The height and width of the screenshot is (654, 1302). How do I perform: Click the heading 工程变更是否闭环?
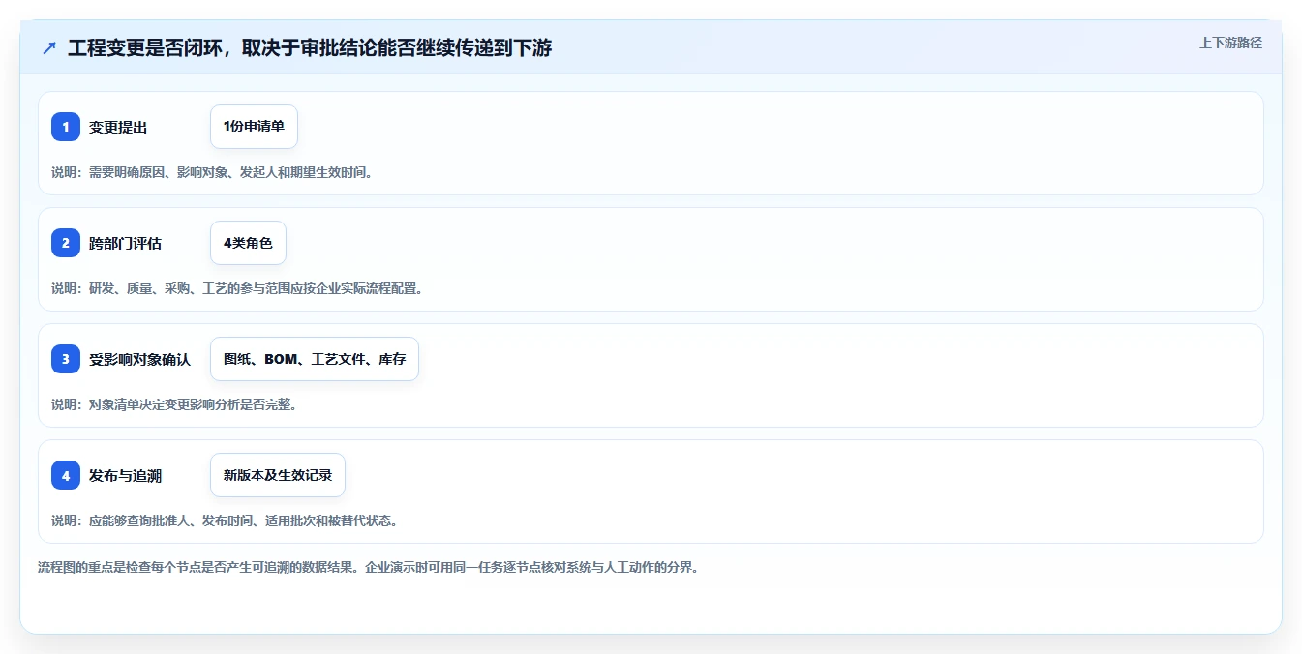pyautogui.click(x=310, y=47)
